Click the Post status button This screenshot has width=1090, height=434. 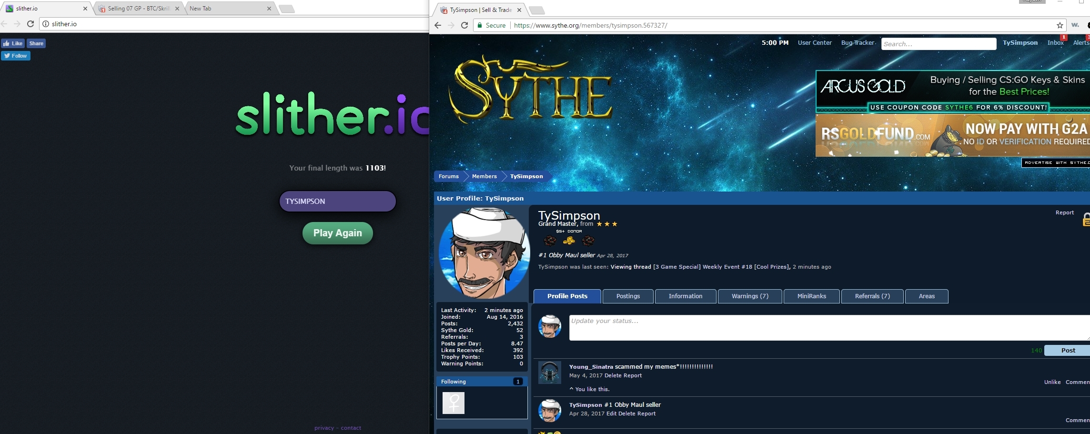(x=1067, y=350)
